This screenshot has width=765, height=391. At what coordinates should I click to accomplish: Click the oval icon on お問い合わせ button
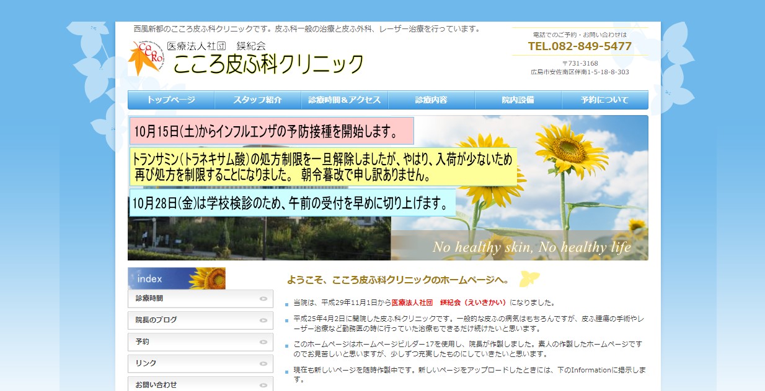pos(263,385)
